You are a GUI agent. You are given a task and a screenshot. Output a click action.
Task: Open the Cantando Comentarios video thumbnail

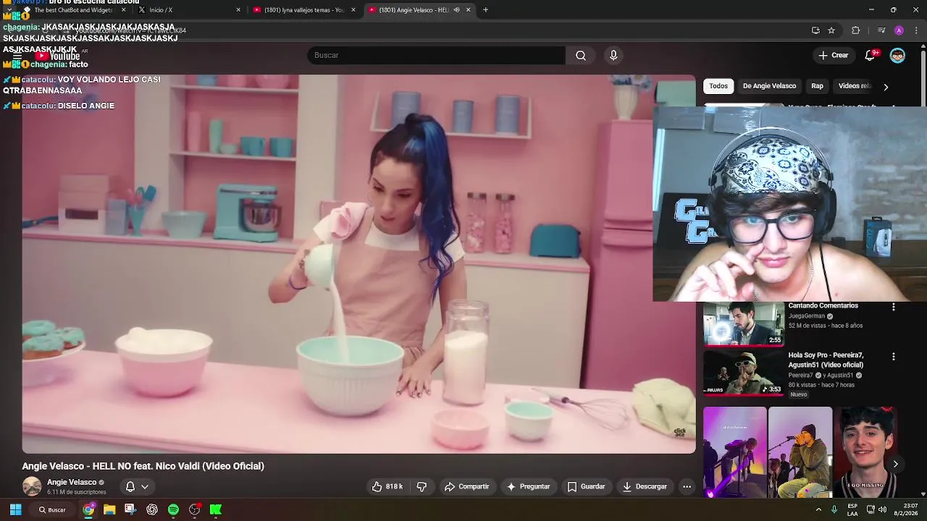(x=744, y=324)
